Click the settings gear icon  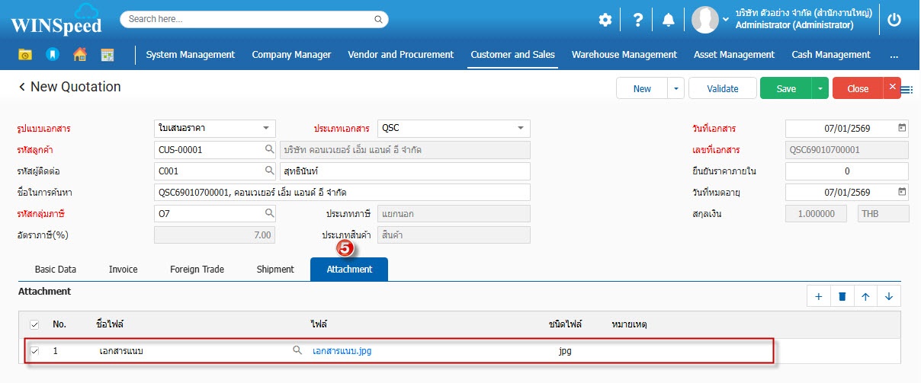coord(605,20)
